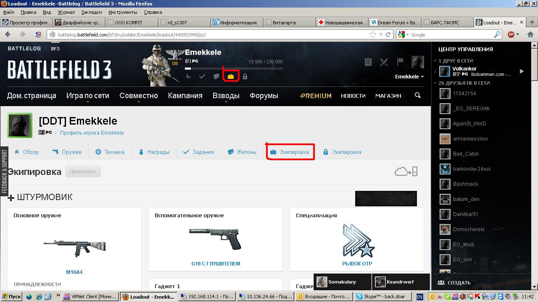The width and height of the screenshot is (538, 302).
Task: Open dog tags icon in soldier header
Action: tap(216, 76)
